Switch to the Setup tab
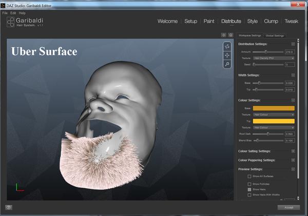308x216 pixels. pos(191,21)
